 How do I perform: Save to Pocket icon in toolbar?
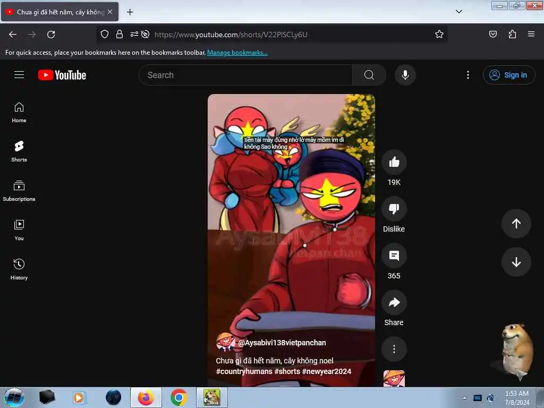(x=493, y=34)
